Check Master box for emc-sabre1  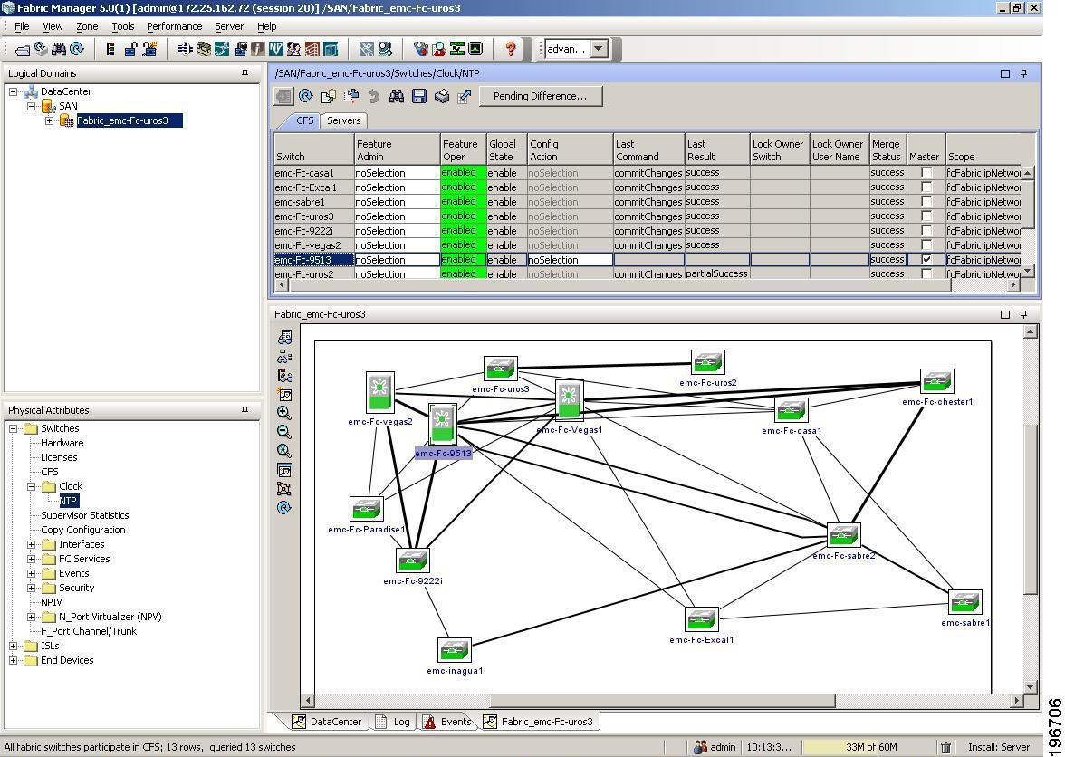tap(926, 202)
